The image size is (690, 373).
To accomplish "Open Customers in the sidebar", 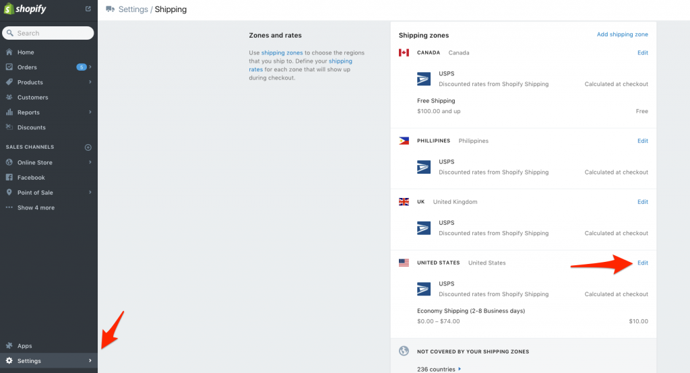I will pos(32,98).
